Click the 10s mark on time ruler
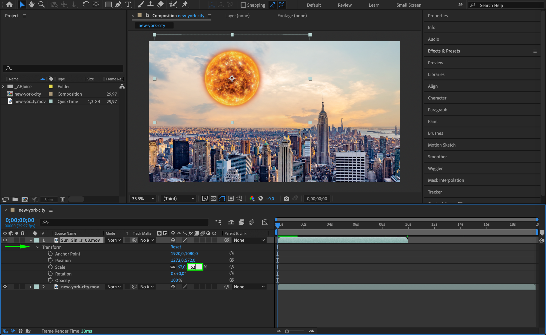 point(408,225)
